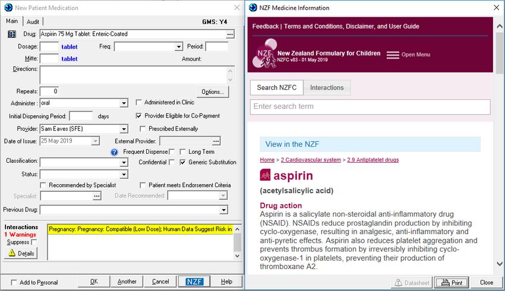The image size is (505, 291).
Task: Close the NZF Medicine Information window with X
Action: 496,8
